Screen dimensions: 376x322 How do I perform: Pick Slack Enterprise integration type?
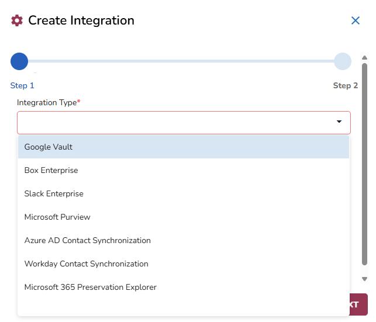(54, 194)
